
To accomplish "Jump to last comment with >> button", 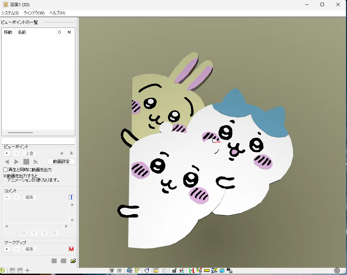I will click(54, 233).
